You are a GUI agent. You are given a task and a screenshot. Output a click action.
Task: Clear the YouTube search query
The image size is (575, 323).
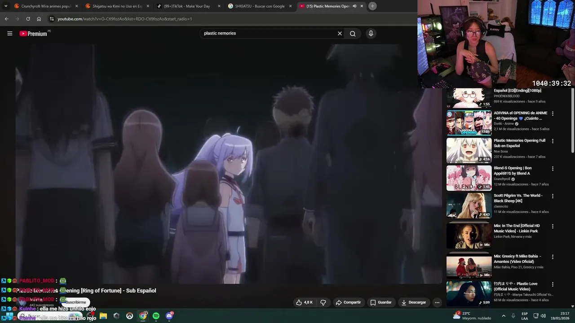340,33
